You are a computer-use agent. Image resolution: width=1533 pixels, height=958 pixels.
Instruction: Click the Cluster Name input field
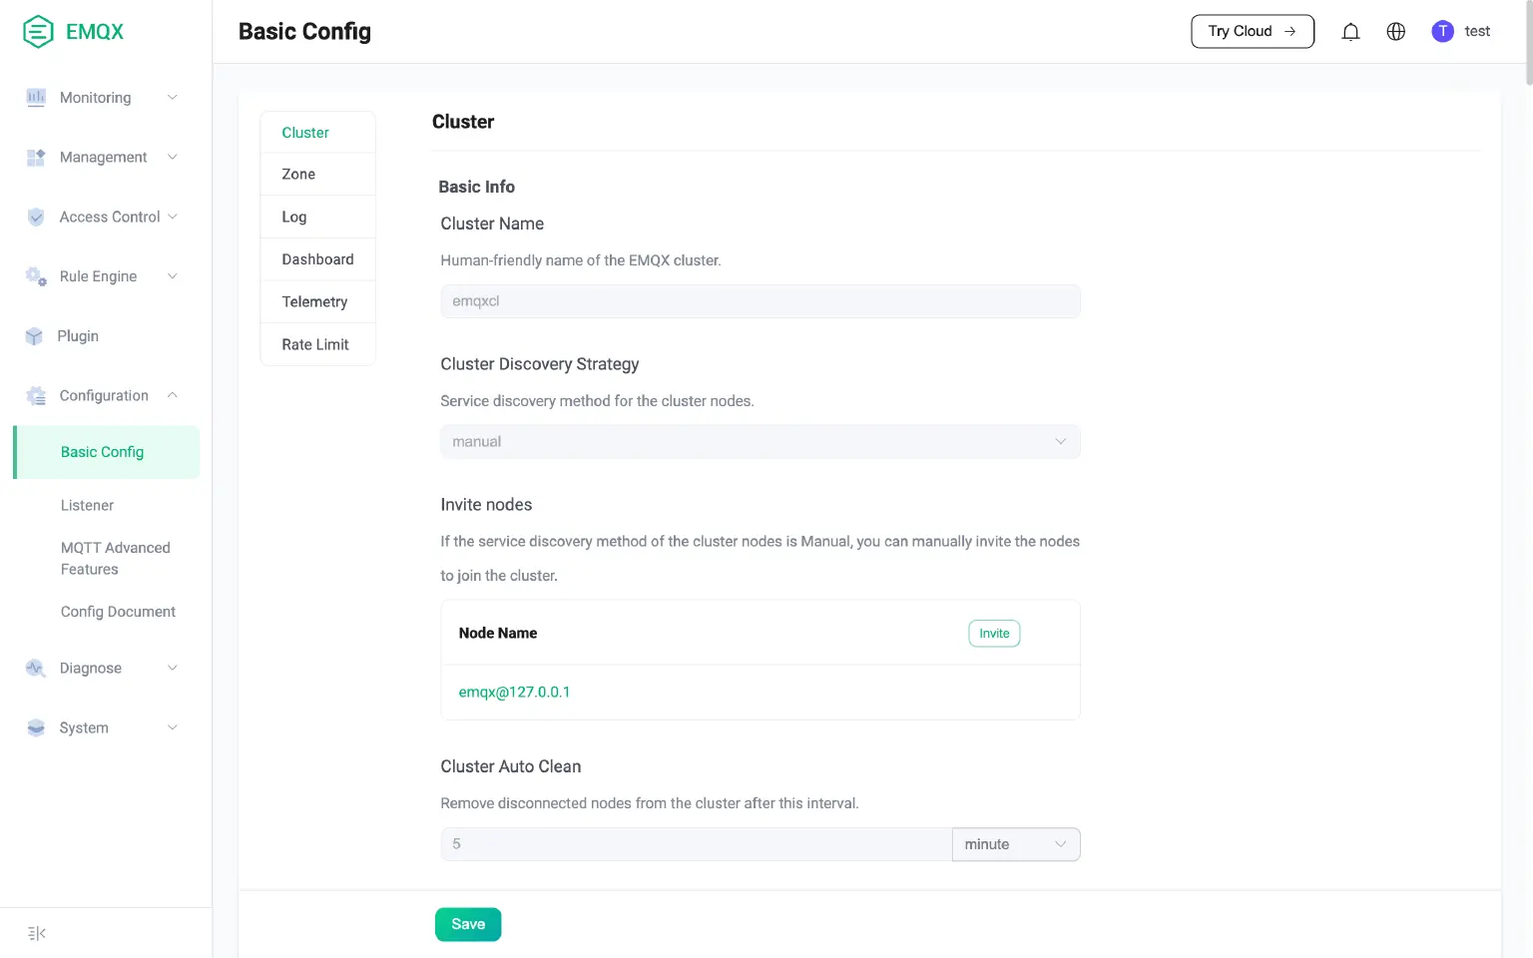click(760, 301)
